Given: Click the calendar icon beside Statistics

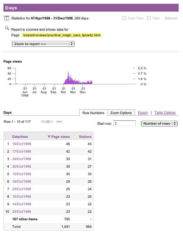Looking at the screenshot, I should coord(7,18).
